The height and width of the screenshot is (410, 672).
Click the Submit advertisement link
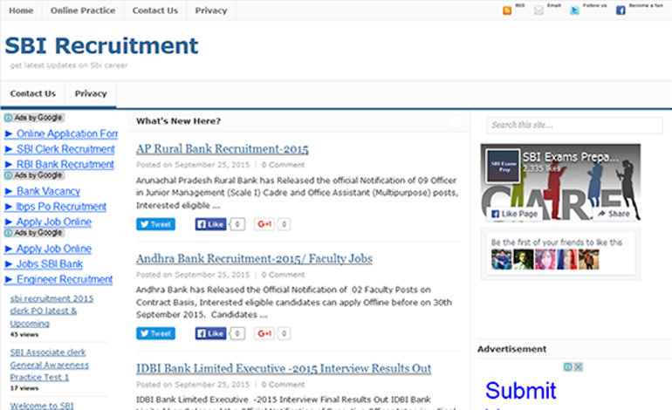tap(521, 390)
